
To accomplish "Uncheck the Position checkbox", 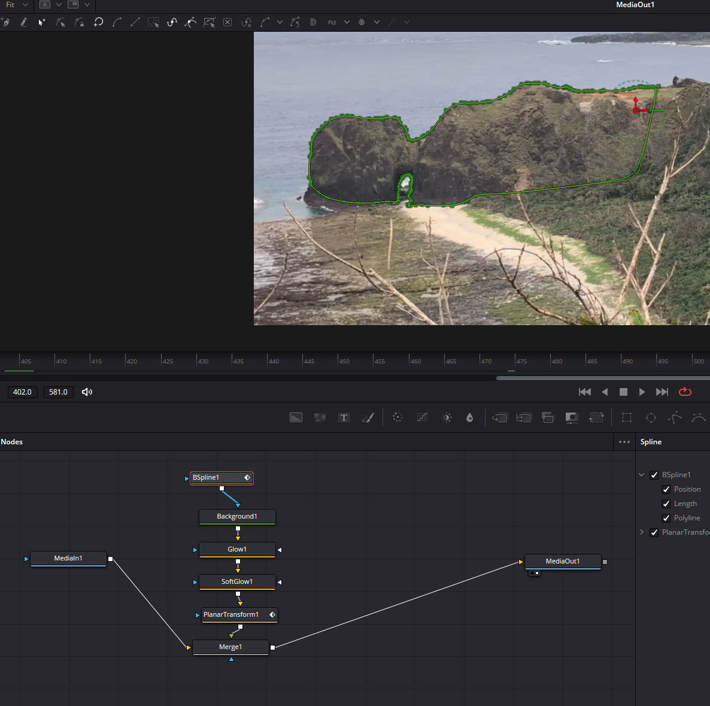I will pos(666,490).
